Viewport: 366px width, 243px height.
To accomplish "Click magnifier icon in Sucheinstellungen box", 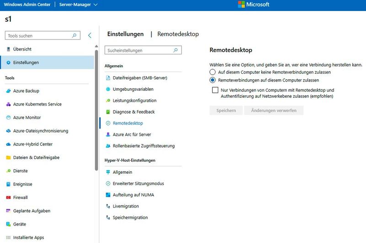I will (176, 50).
